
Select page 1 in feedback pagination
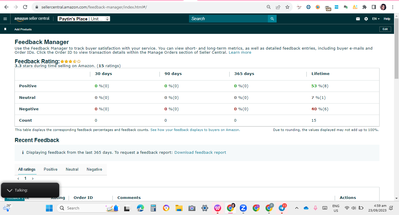(x=25, y=179)
